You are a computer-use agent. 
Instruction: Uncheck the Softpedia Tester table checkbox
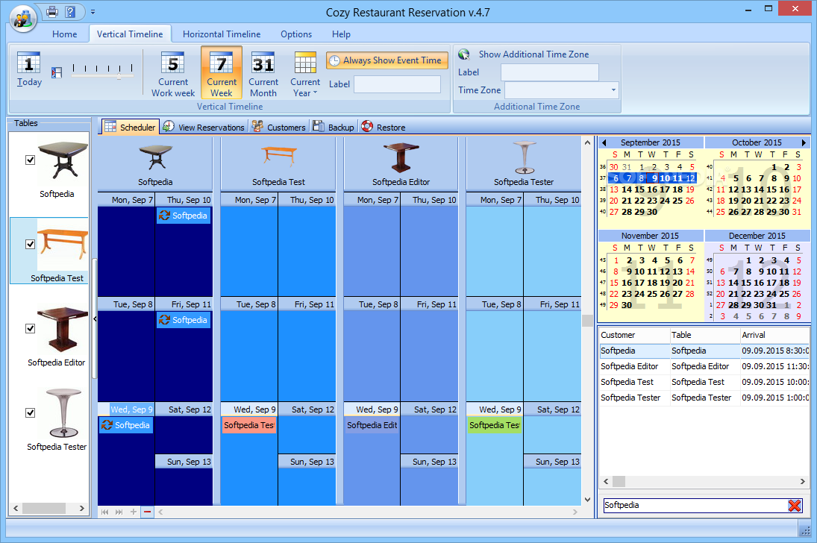click(x=31, y=412)
